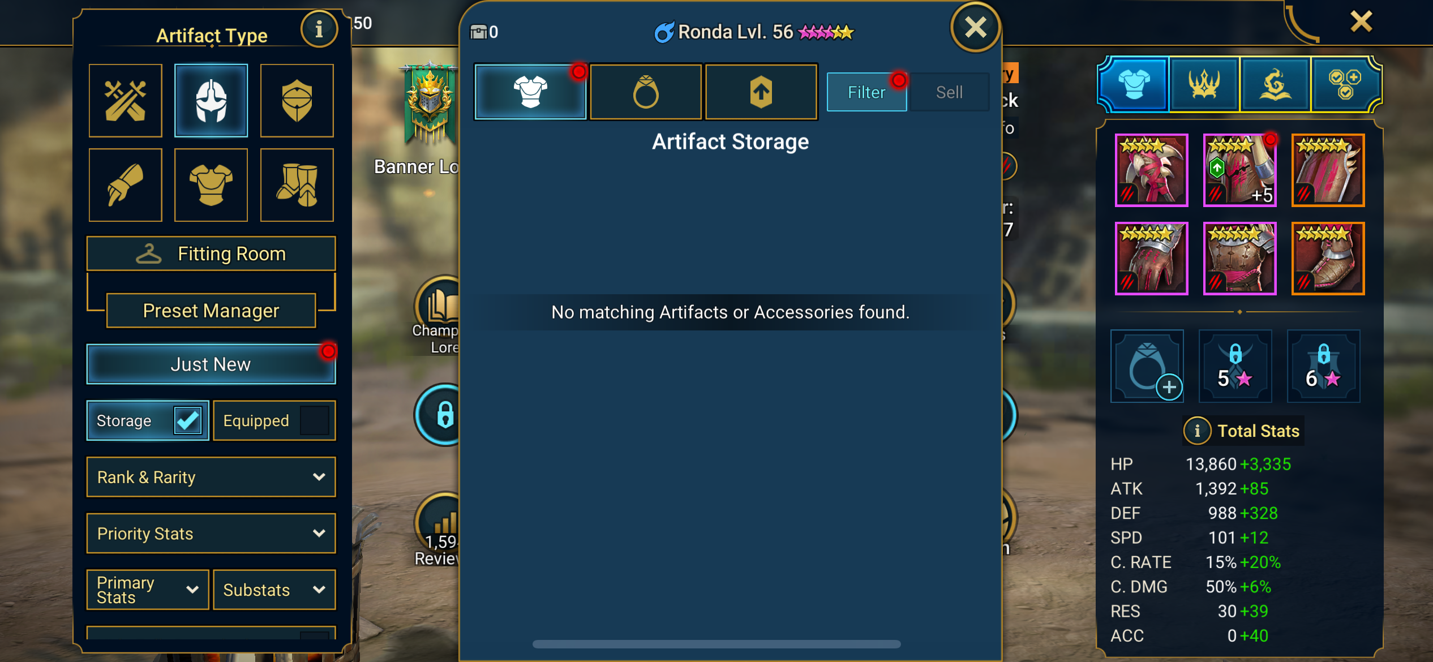Select the Helmet artifact type icon

pos(211,100)
